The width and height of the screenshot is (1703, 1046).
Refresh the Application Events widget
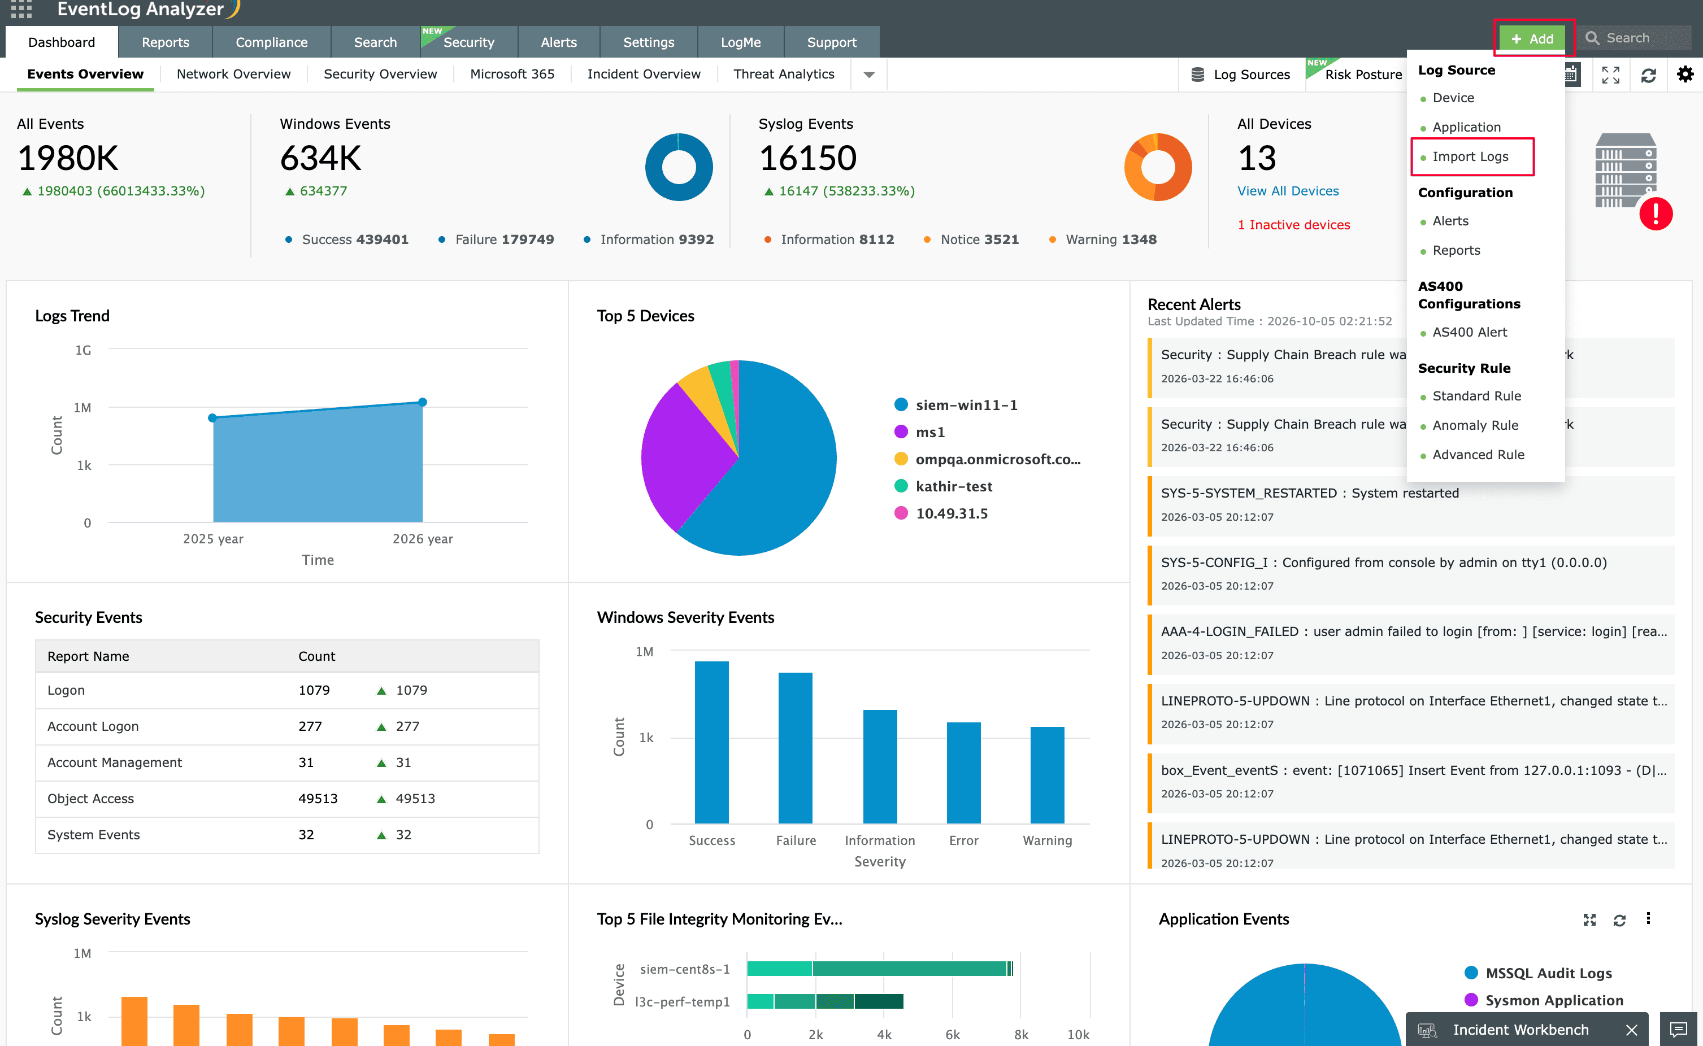[x=1619, y=919]
